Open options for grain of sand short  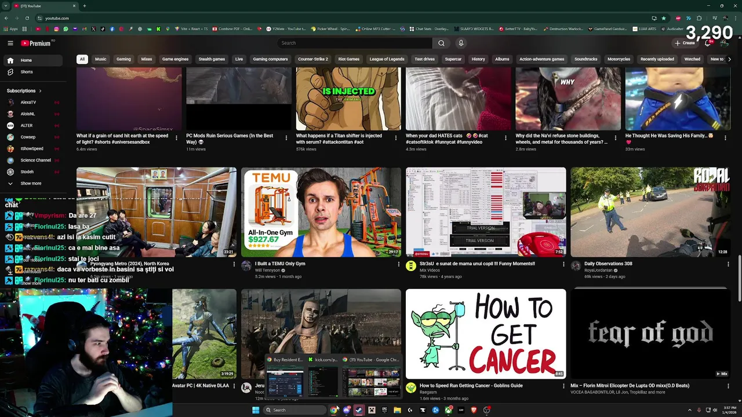pos(176,138)
